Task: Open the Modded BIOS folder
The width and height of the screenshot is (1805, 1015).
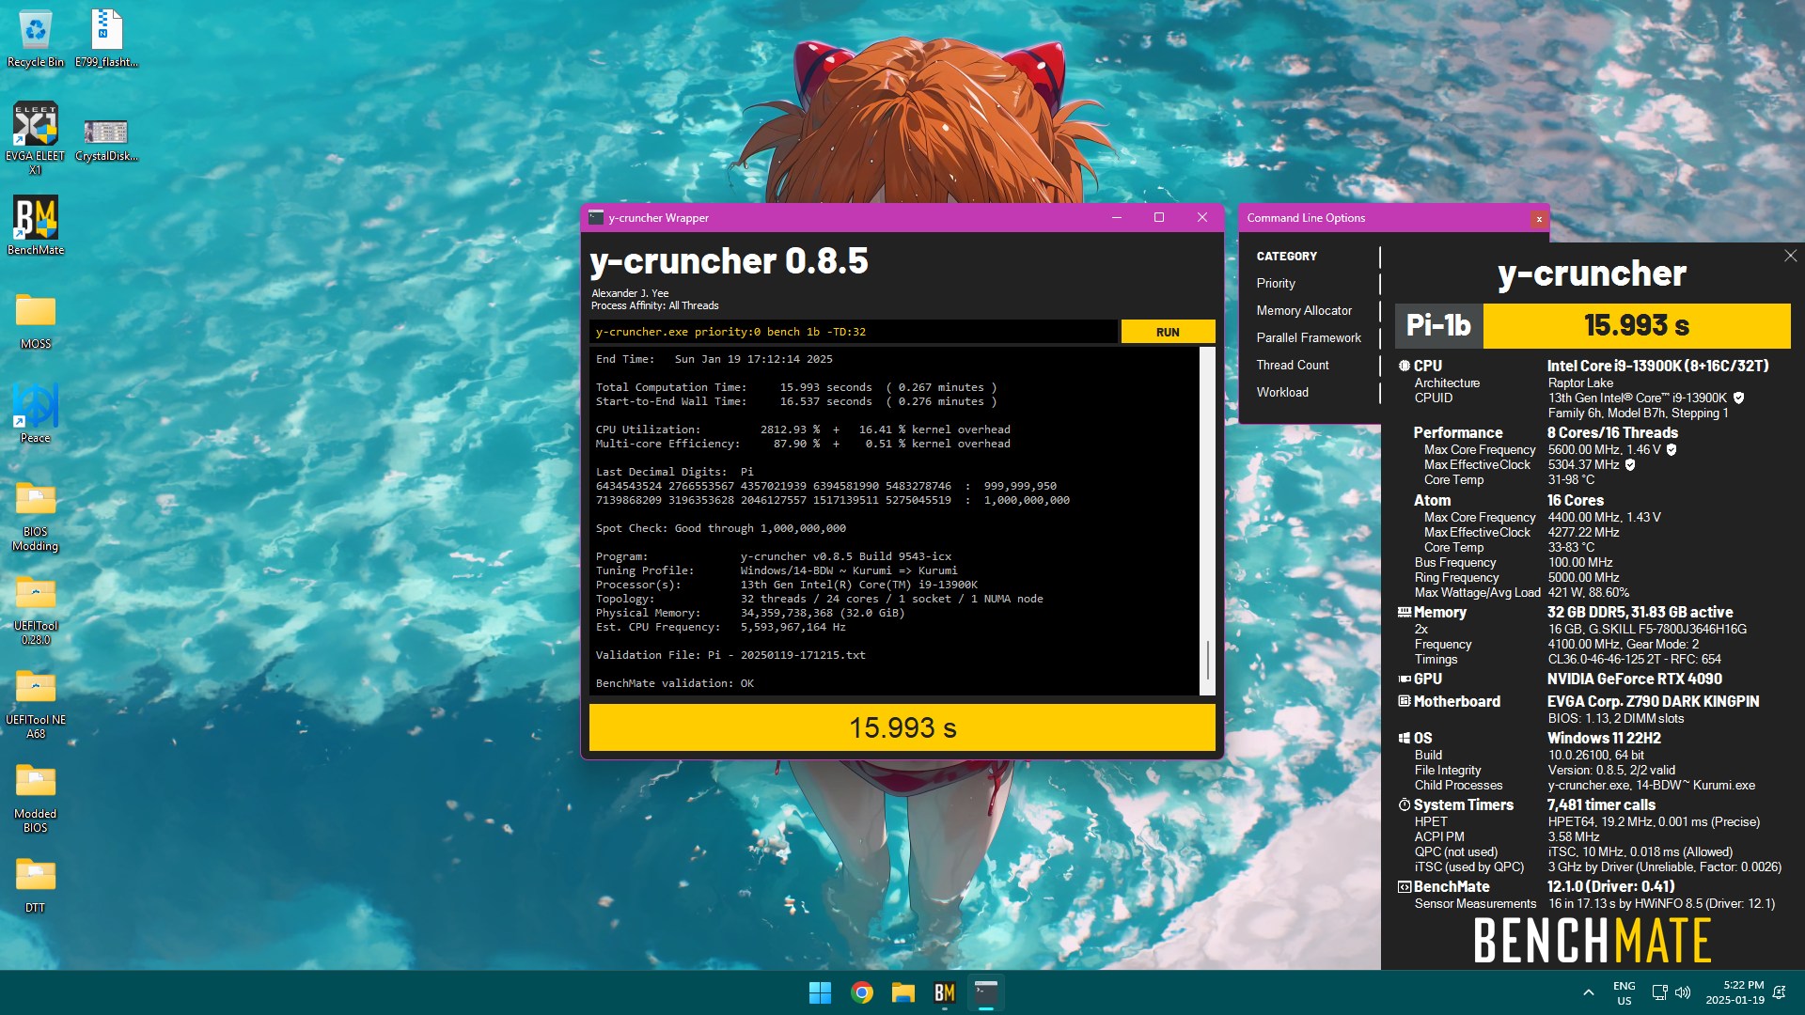Action: [x=36, y=798]
